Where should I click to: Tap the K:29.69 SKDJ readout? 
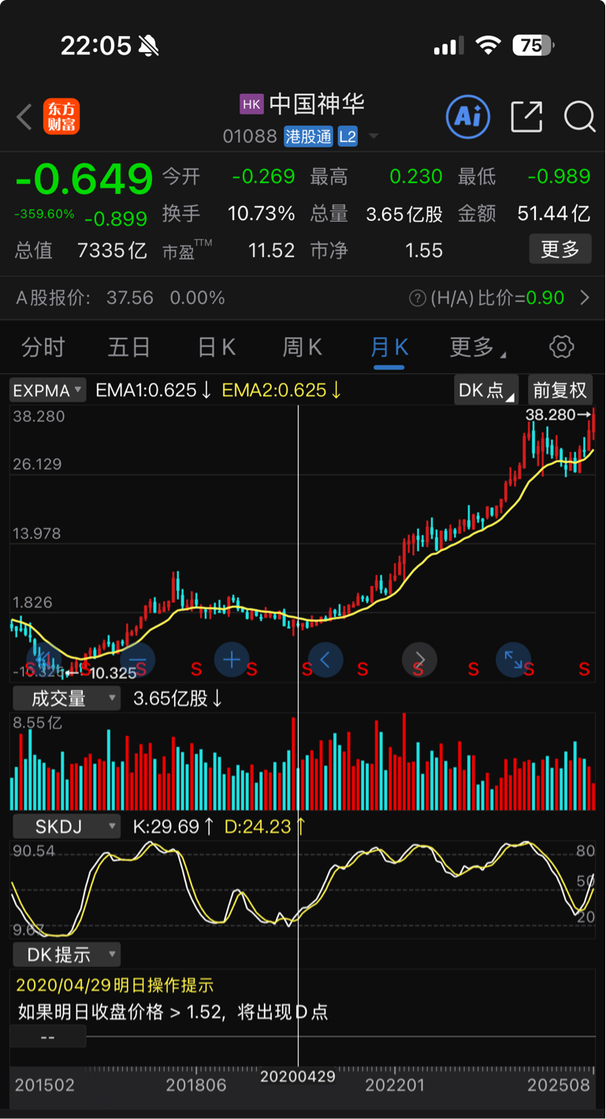click(173, 827)
